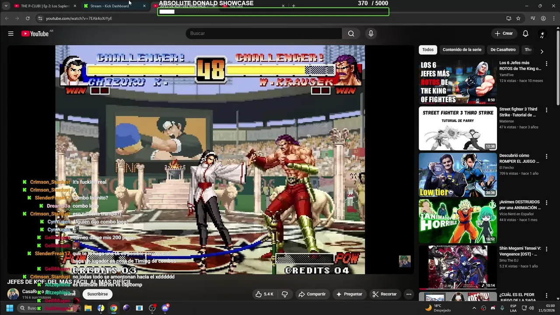The width and height of the screenshot is (560, 315).
Task: Open ESP LAA language indicator
Action: [x=513, y=308]
